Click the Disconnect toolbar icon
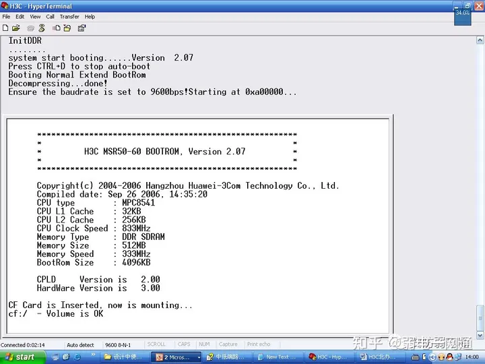 (42, 28)
